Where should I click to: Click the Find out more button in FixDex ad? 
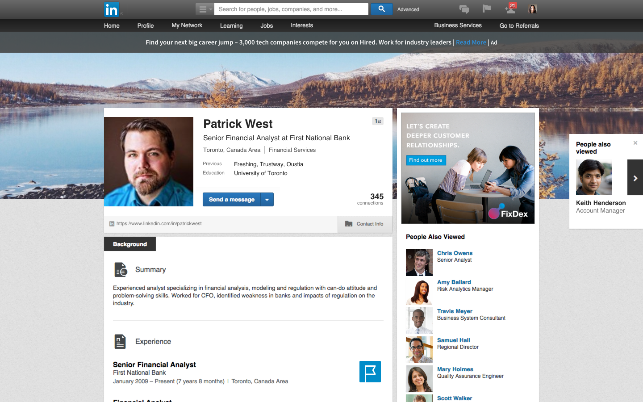click(426, 160)
